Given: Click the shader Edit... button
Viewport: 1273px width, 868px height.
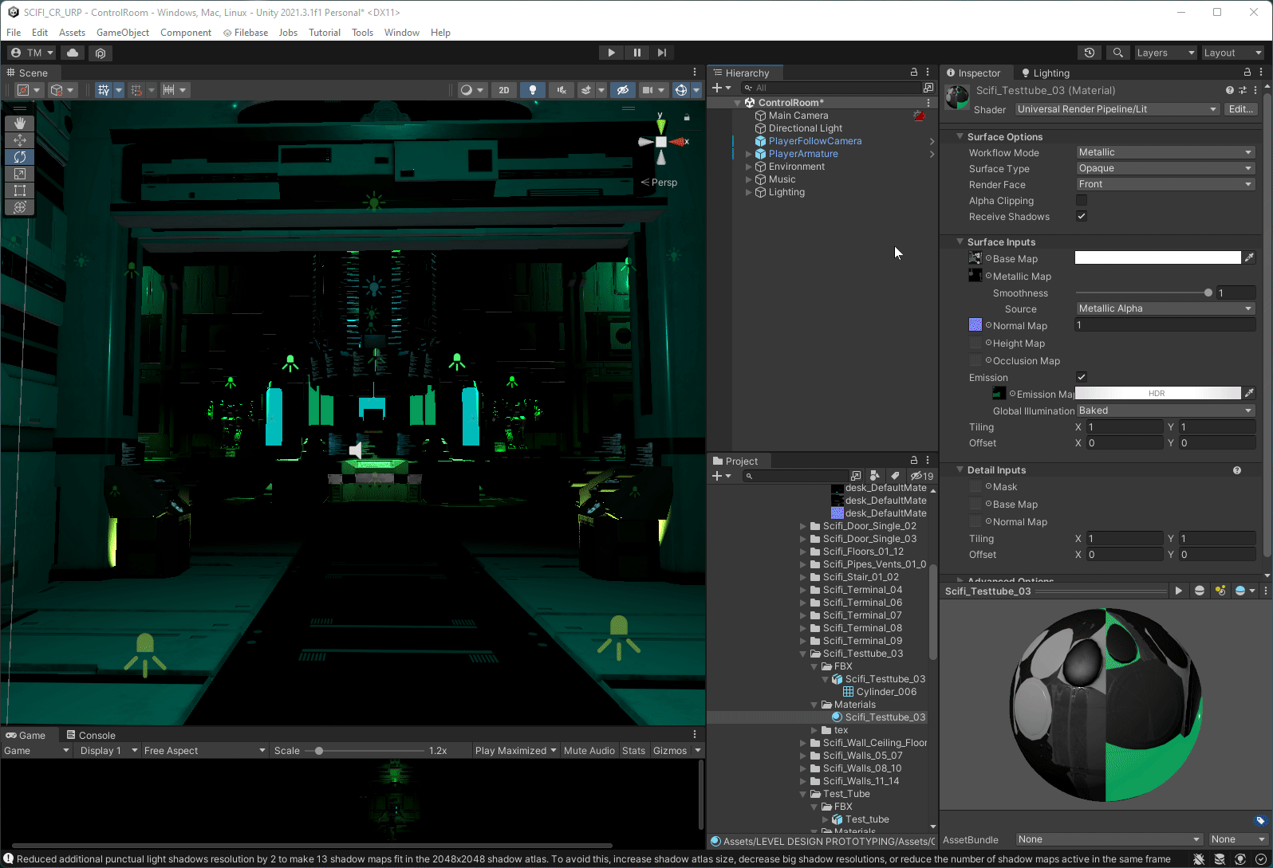Looking at the screenshot, I should [x=1240, y=109].
